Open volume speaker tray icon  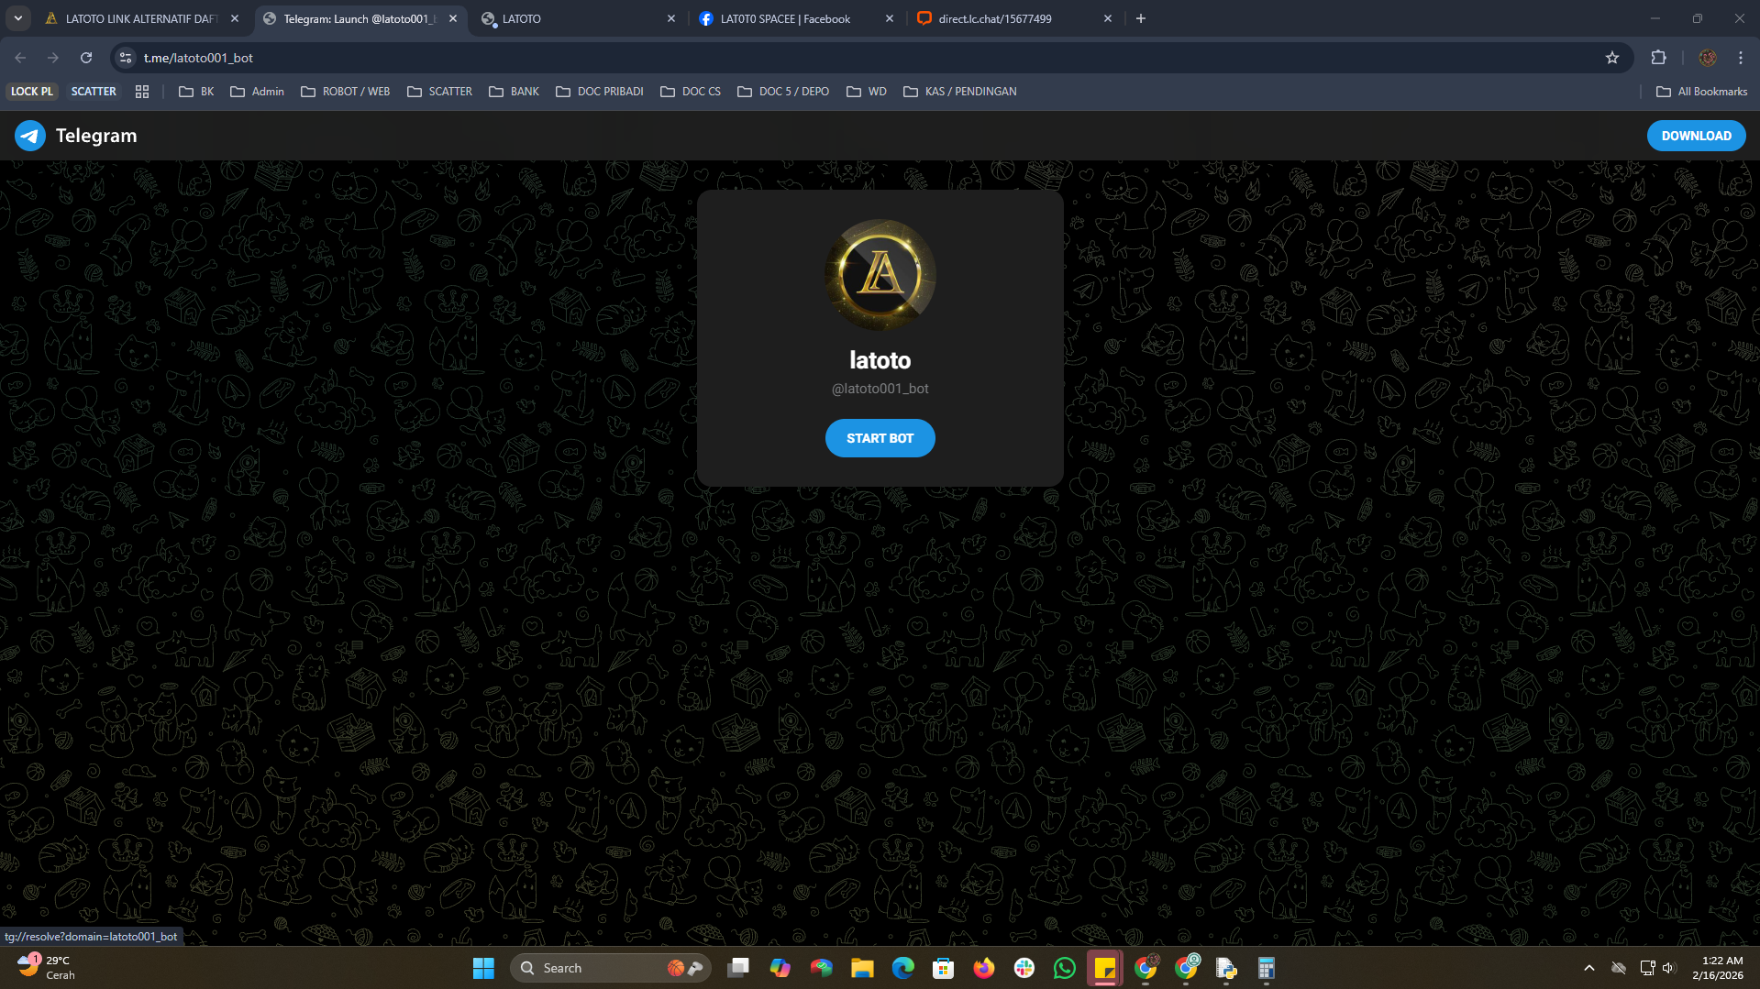pyautogui.click(x=1668, y=968)
